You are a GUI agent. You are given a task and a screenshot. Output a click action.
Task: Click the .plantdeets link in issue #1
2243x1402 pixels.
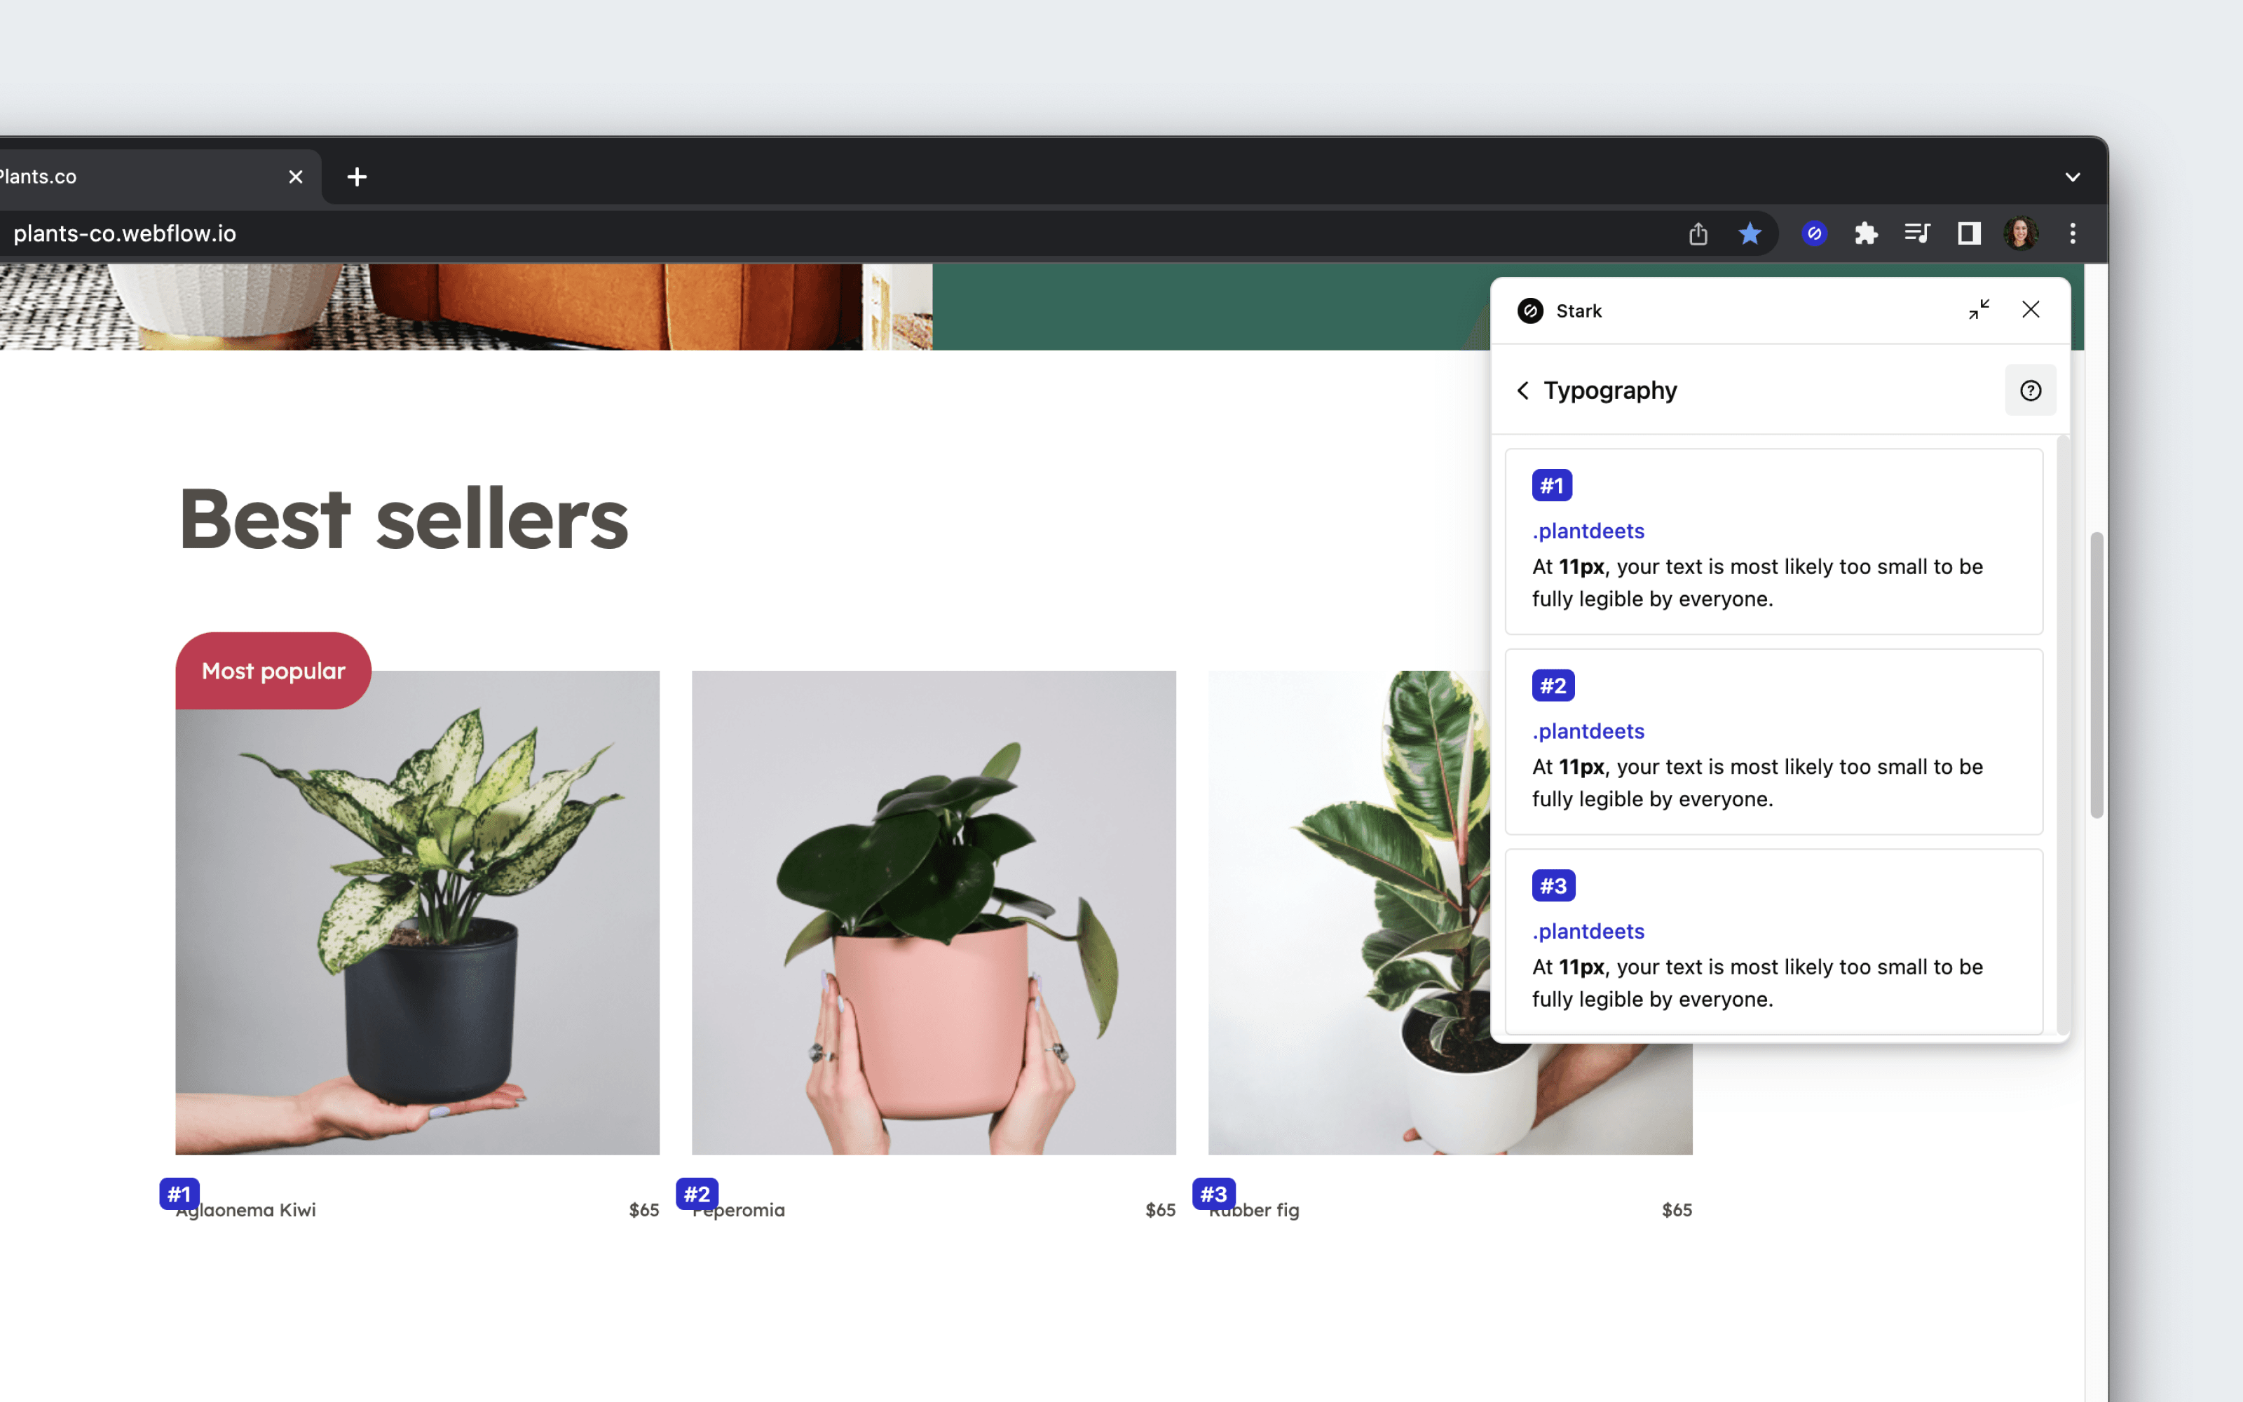1588,530
